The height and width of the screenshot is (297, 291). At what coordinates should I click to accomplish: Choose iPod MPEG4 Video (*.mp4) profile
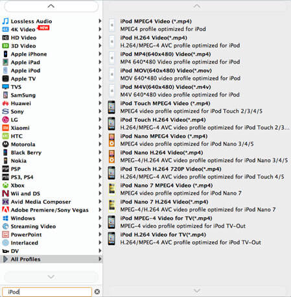[x=197, y=25]
